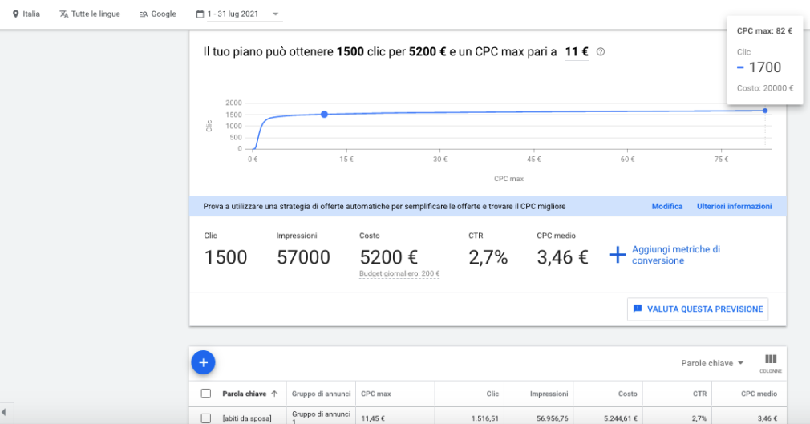Click the Modifica link
This screenshot has height=424, width=810.
coord(666,207)
